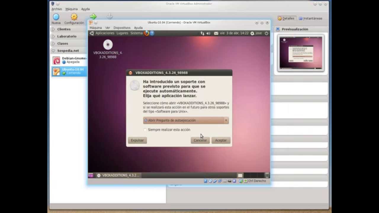Click the Nueva toolbar icon in VirtualBox Manager
This screenshot has width=379, height=213.
56,17
